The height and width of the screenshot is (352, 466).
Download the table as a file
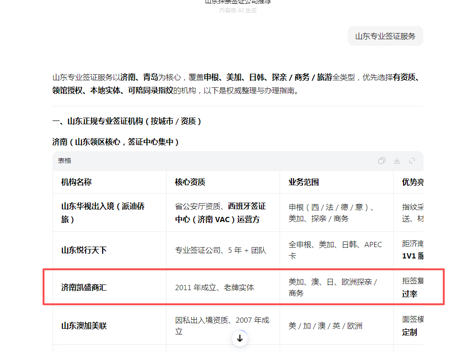[396, 161]
